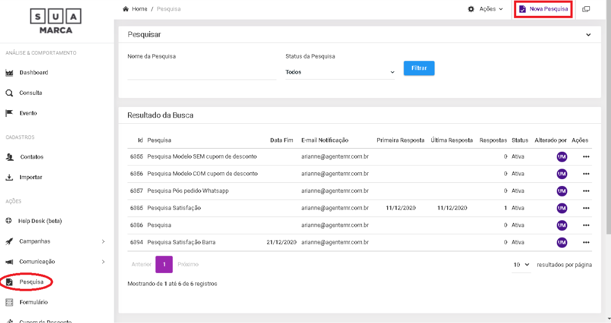This screenshot has height=323, width=611.
Task: Expand the Campanhas submenu
Action: (103, 241)
